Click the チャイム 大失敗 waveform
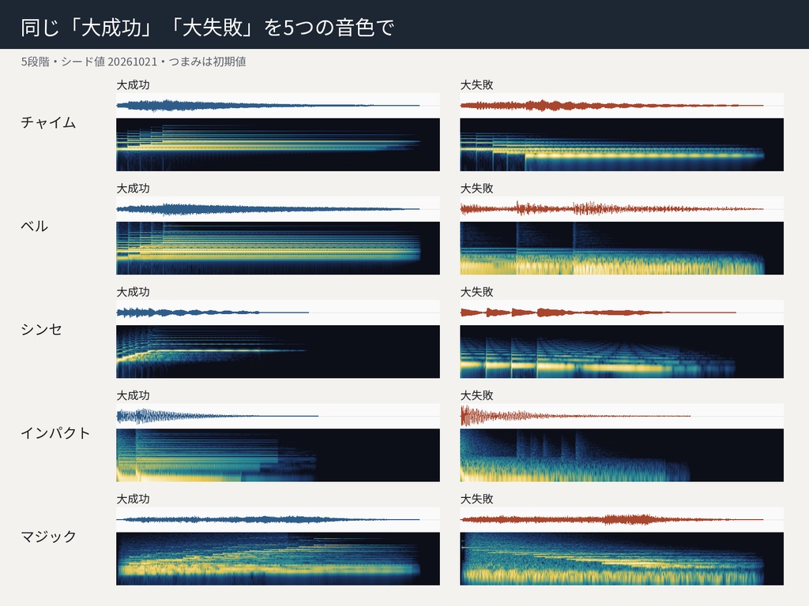809x606 pixels. point(622,105)
